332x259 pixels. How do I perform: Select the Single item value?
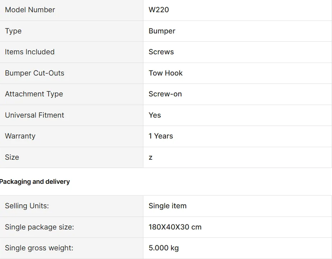[168, 206]
